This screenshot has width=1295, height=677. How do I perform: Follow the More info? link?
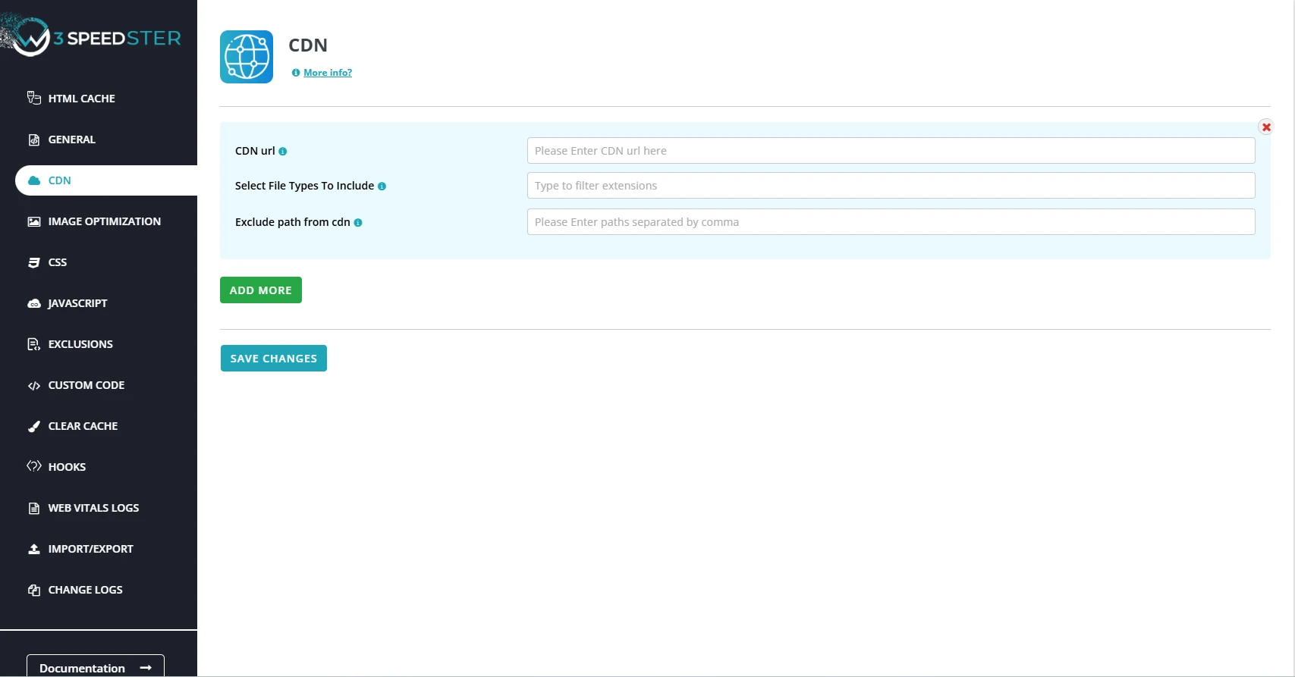(328, 73)
